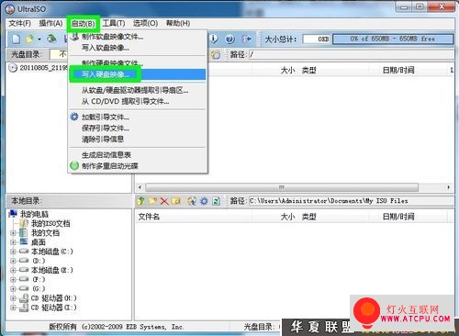Click the blue help question-mark icon
The width and height of the screenshot is (459, 336).
point(230,39)
